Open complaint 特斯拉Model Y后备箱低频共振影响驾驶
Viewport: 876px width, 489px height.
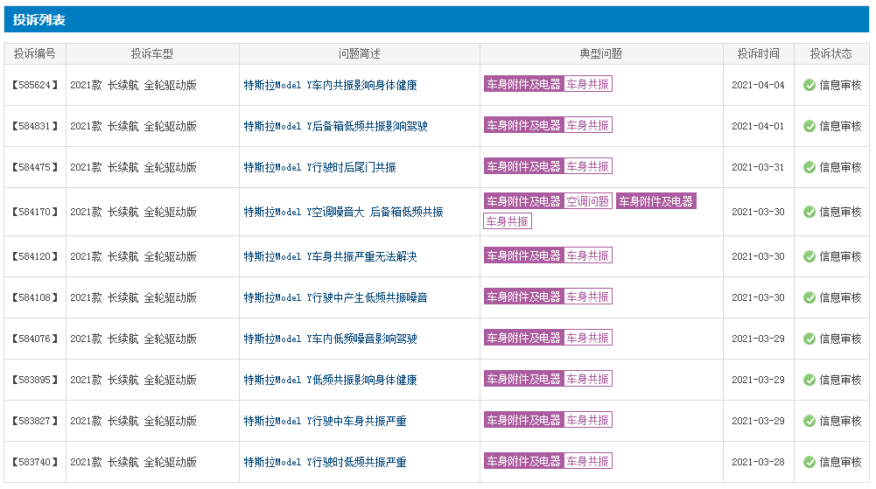point(335,126)
